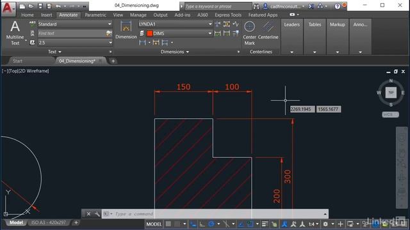Click the red DIMS layer color swatch

click(x=149, y=33)
